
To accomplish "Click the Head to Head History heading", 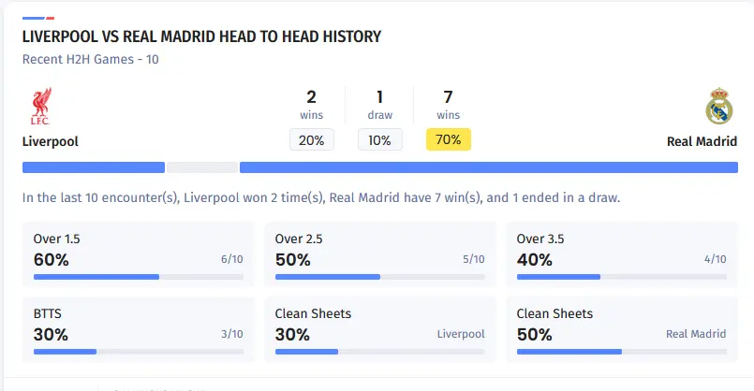I will tap(201, 36).
